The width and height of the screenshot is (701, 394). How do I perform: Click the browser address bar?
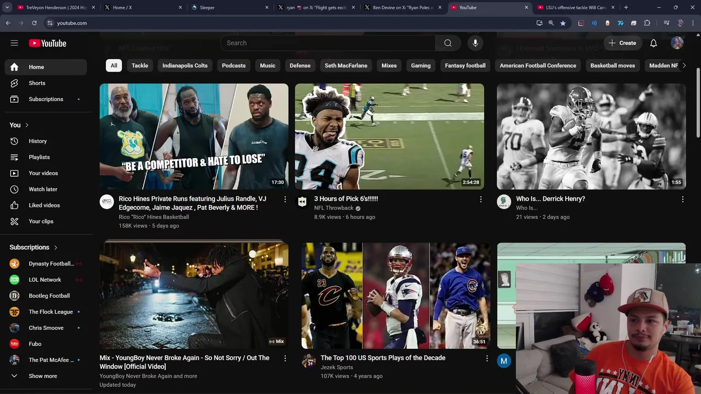pos(290,23)
